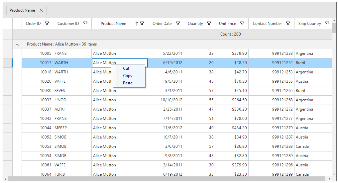Choose Copy from the context menu
The height and width of the screenshot is (183, 338).
click(128, 76)
